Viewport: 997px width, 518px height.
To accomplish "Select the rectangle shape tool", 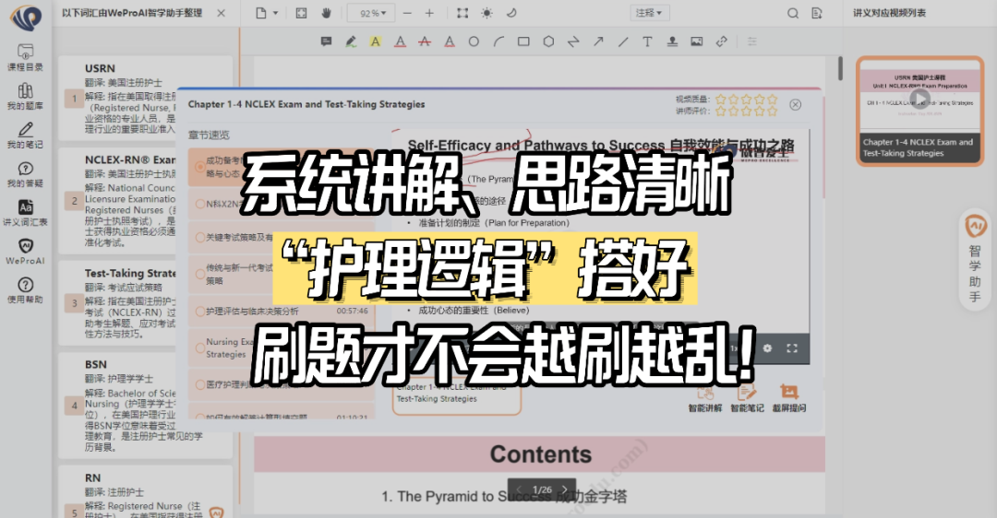I will [x=523, y=41].
